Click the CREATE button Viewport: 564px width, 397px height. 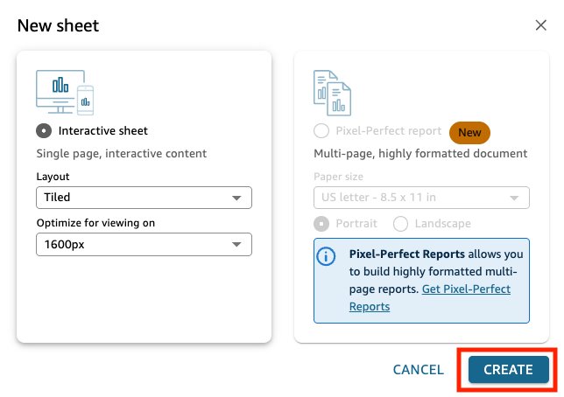[508, 370]
